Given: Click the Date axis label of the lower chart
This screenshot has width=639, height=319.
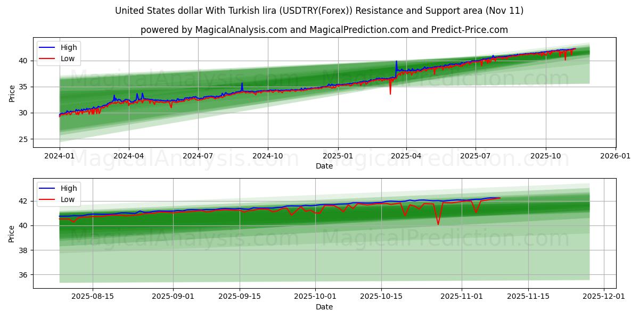Looking at the screenshot, I should pyautogui.click(x=325, y=307).
